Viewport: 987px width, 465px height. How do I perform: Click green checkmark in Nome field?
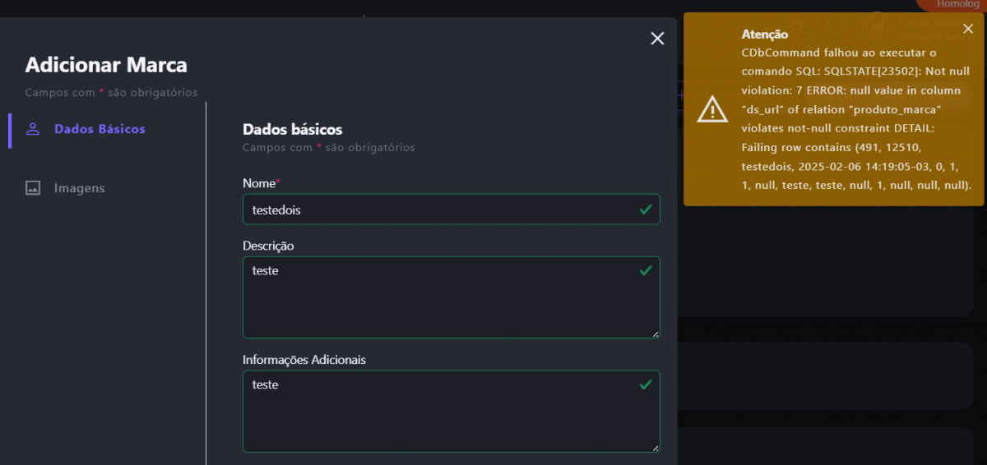coord(646,209)
